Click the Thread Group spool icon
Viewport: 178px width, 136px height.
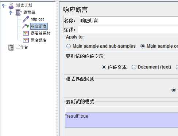(x=18, y=12)
